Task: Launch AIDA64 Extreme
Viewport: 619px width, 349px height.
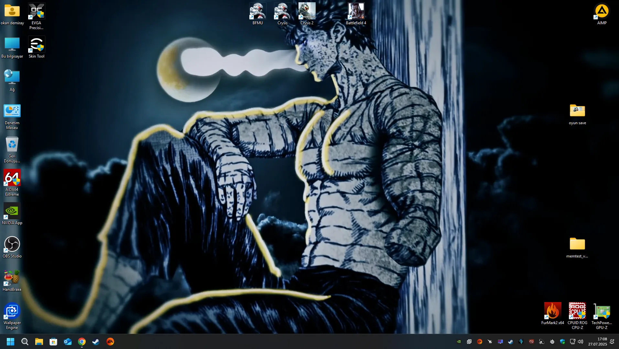Action: click(x=12, y=183)
